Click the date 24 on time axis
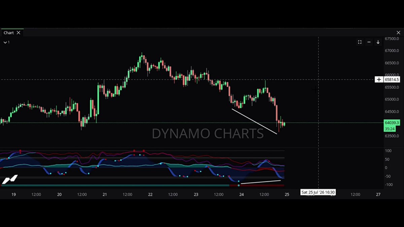The height and width of the screenshot is (227, 404). [241, 194]
